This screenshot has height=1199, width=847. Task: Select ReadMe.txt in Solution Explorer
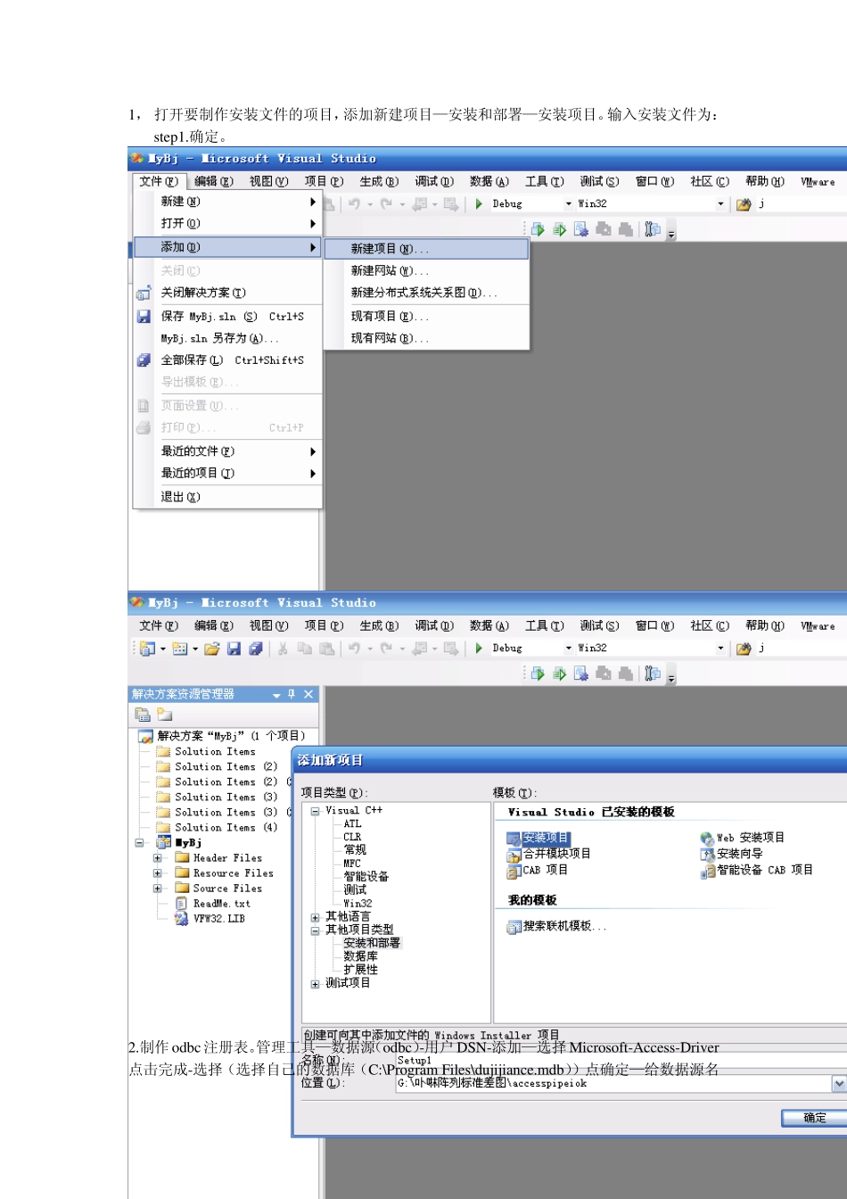(221, 904)
